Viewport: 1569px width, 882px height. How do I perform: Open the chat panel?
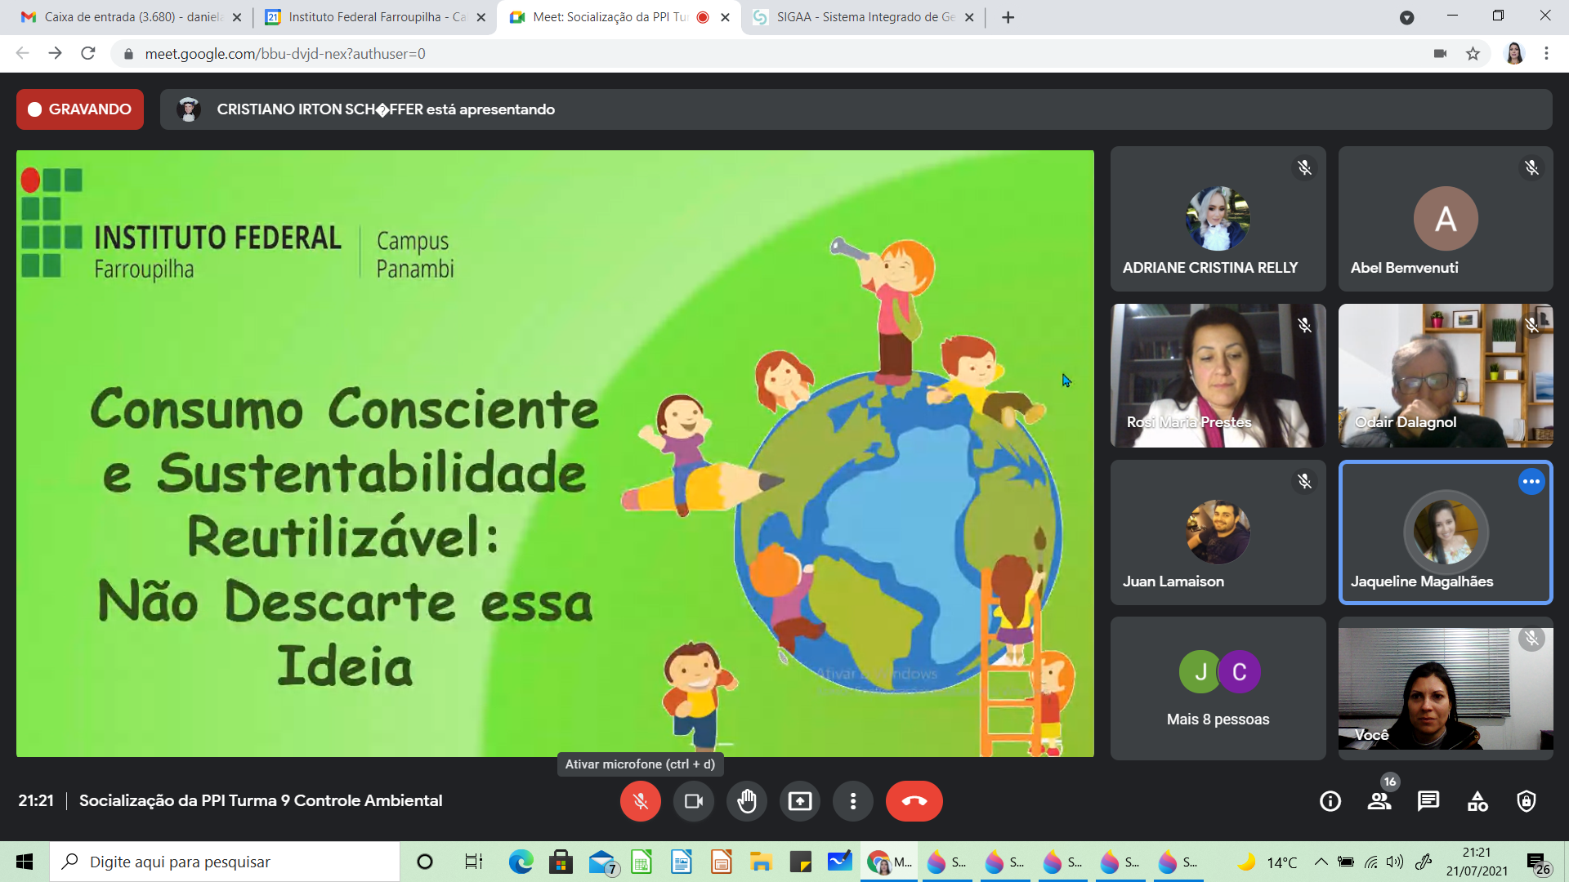1428,801
